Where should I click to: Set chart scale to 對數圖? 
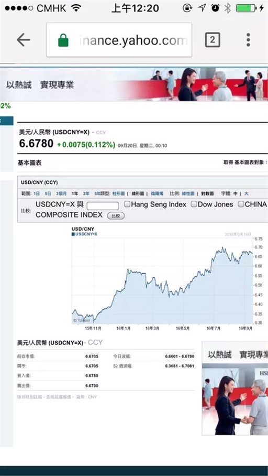click(207, 193)
